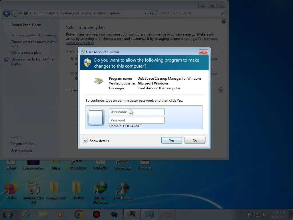The image size is (293, 220).
Task: Launch Google Chrome from the taskbar
Action: 79,214
